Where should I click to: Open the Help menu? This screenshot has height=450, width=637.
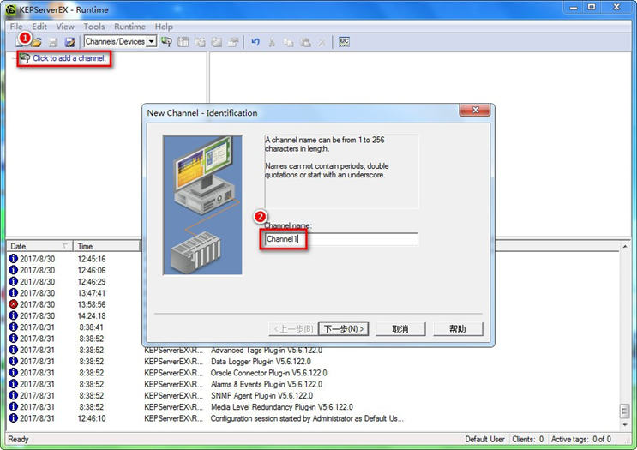[164, 27]
